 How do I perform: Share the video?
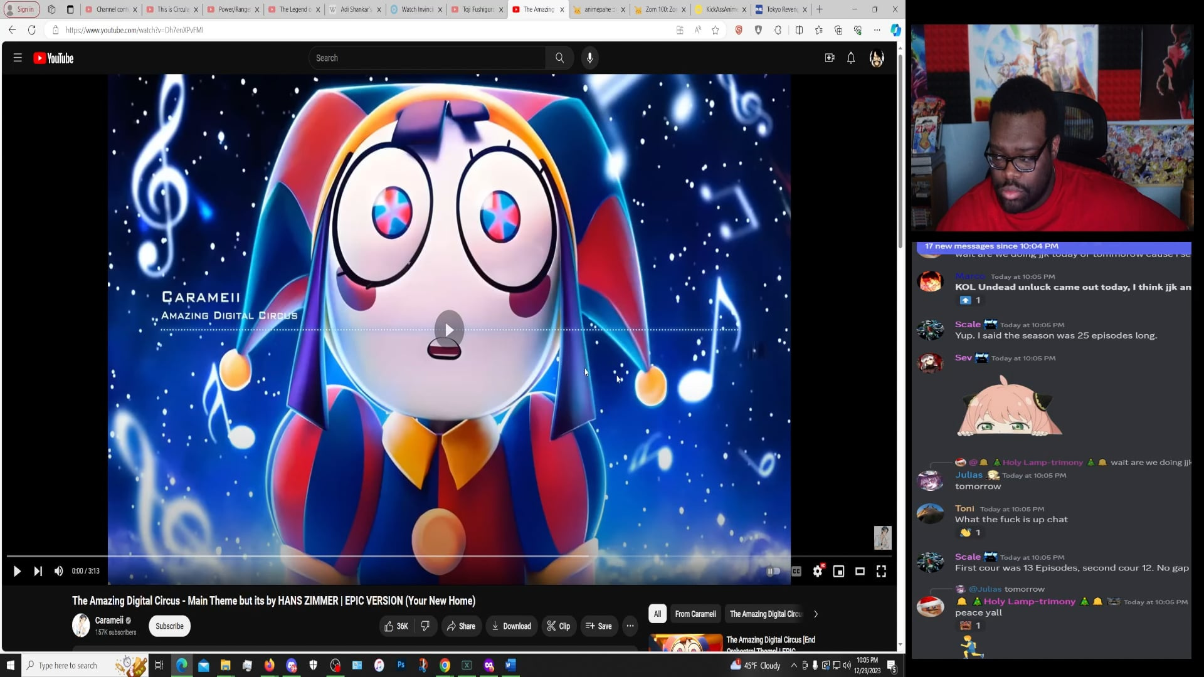[x=461, y=626]
